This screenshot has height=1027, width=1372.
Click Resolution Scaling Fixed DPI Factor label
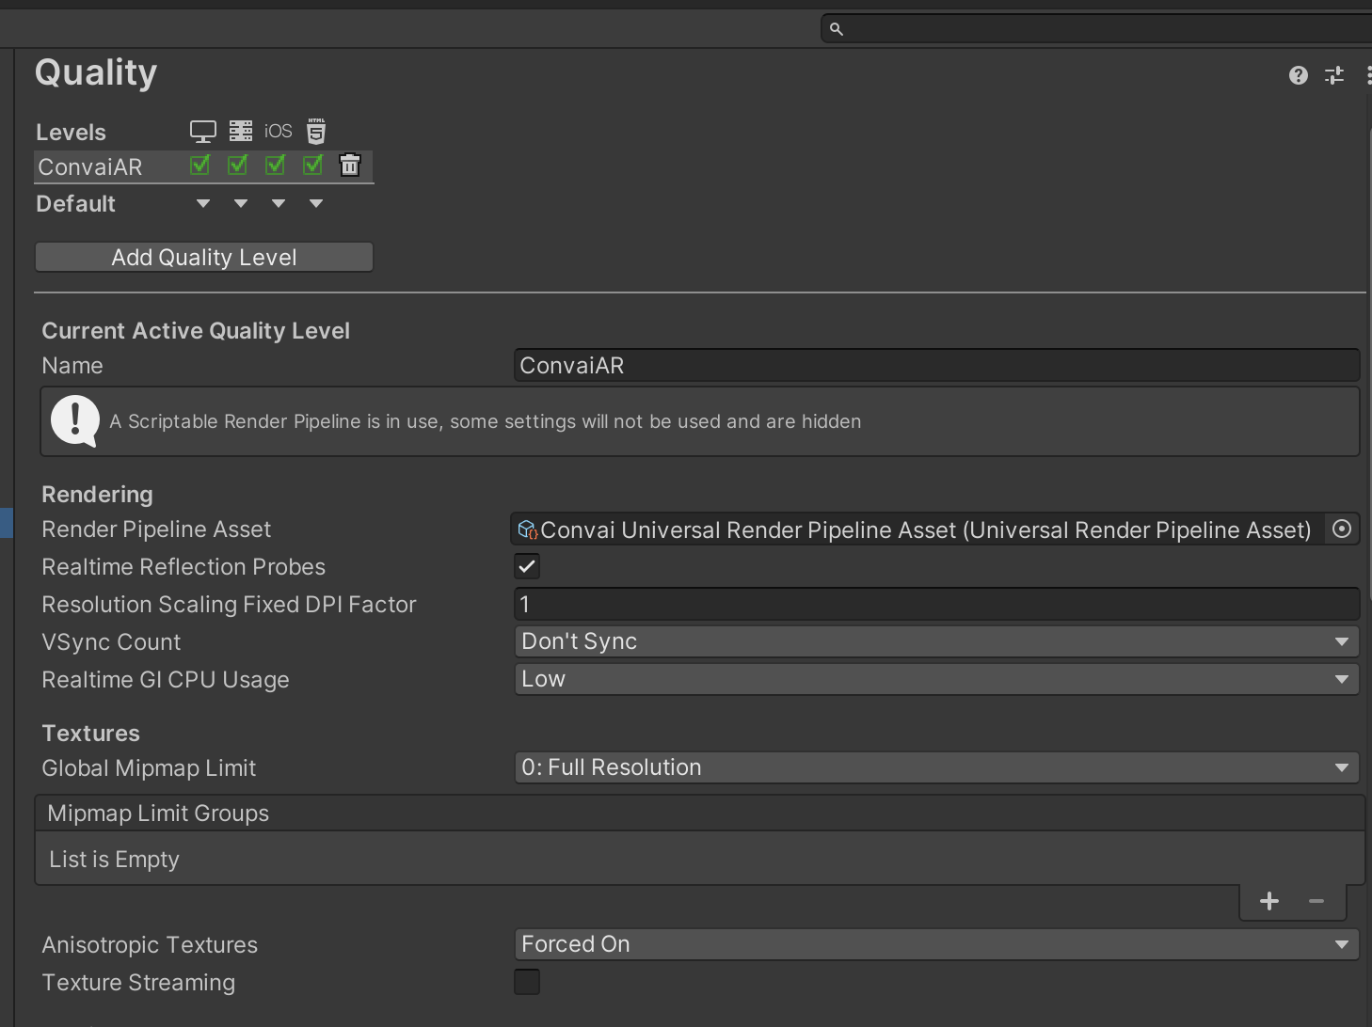[x=229, y=605]
